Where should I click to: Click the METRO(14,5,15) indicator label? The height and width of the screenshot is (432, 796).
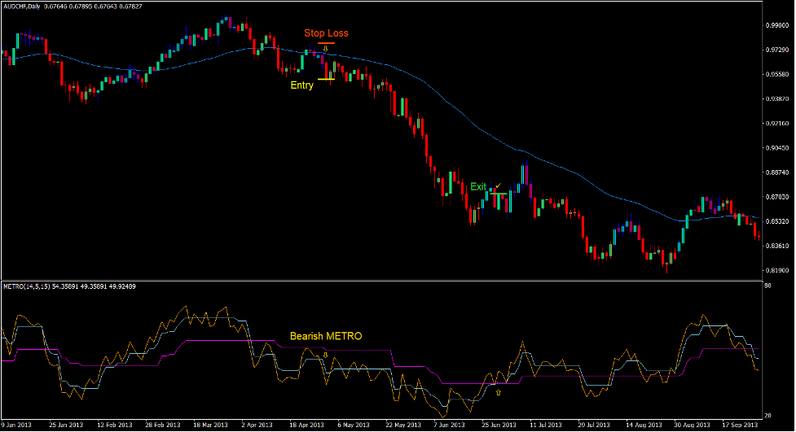point(27,286)
